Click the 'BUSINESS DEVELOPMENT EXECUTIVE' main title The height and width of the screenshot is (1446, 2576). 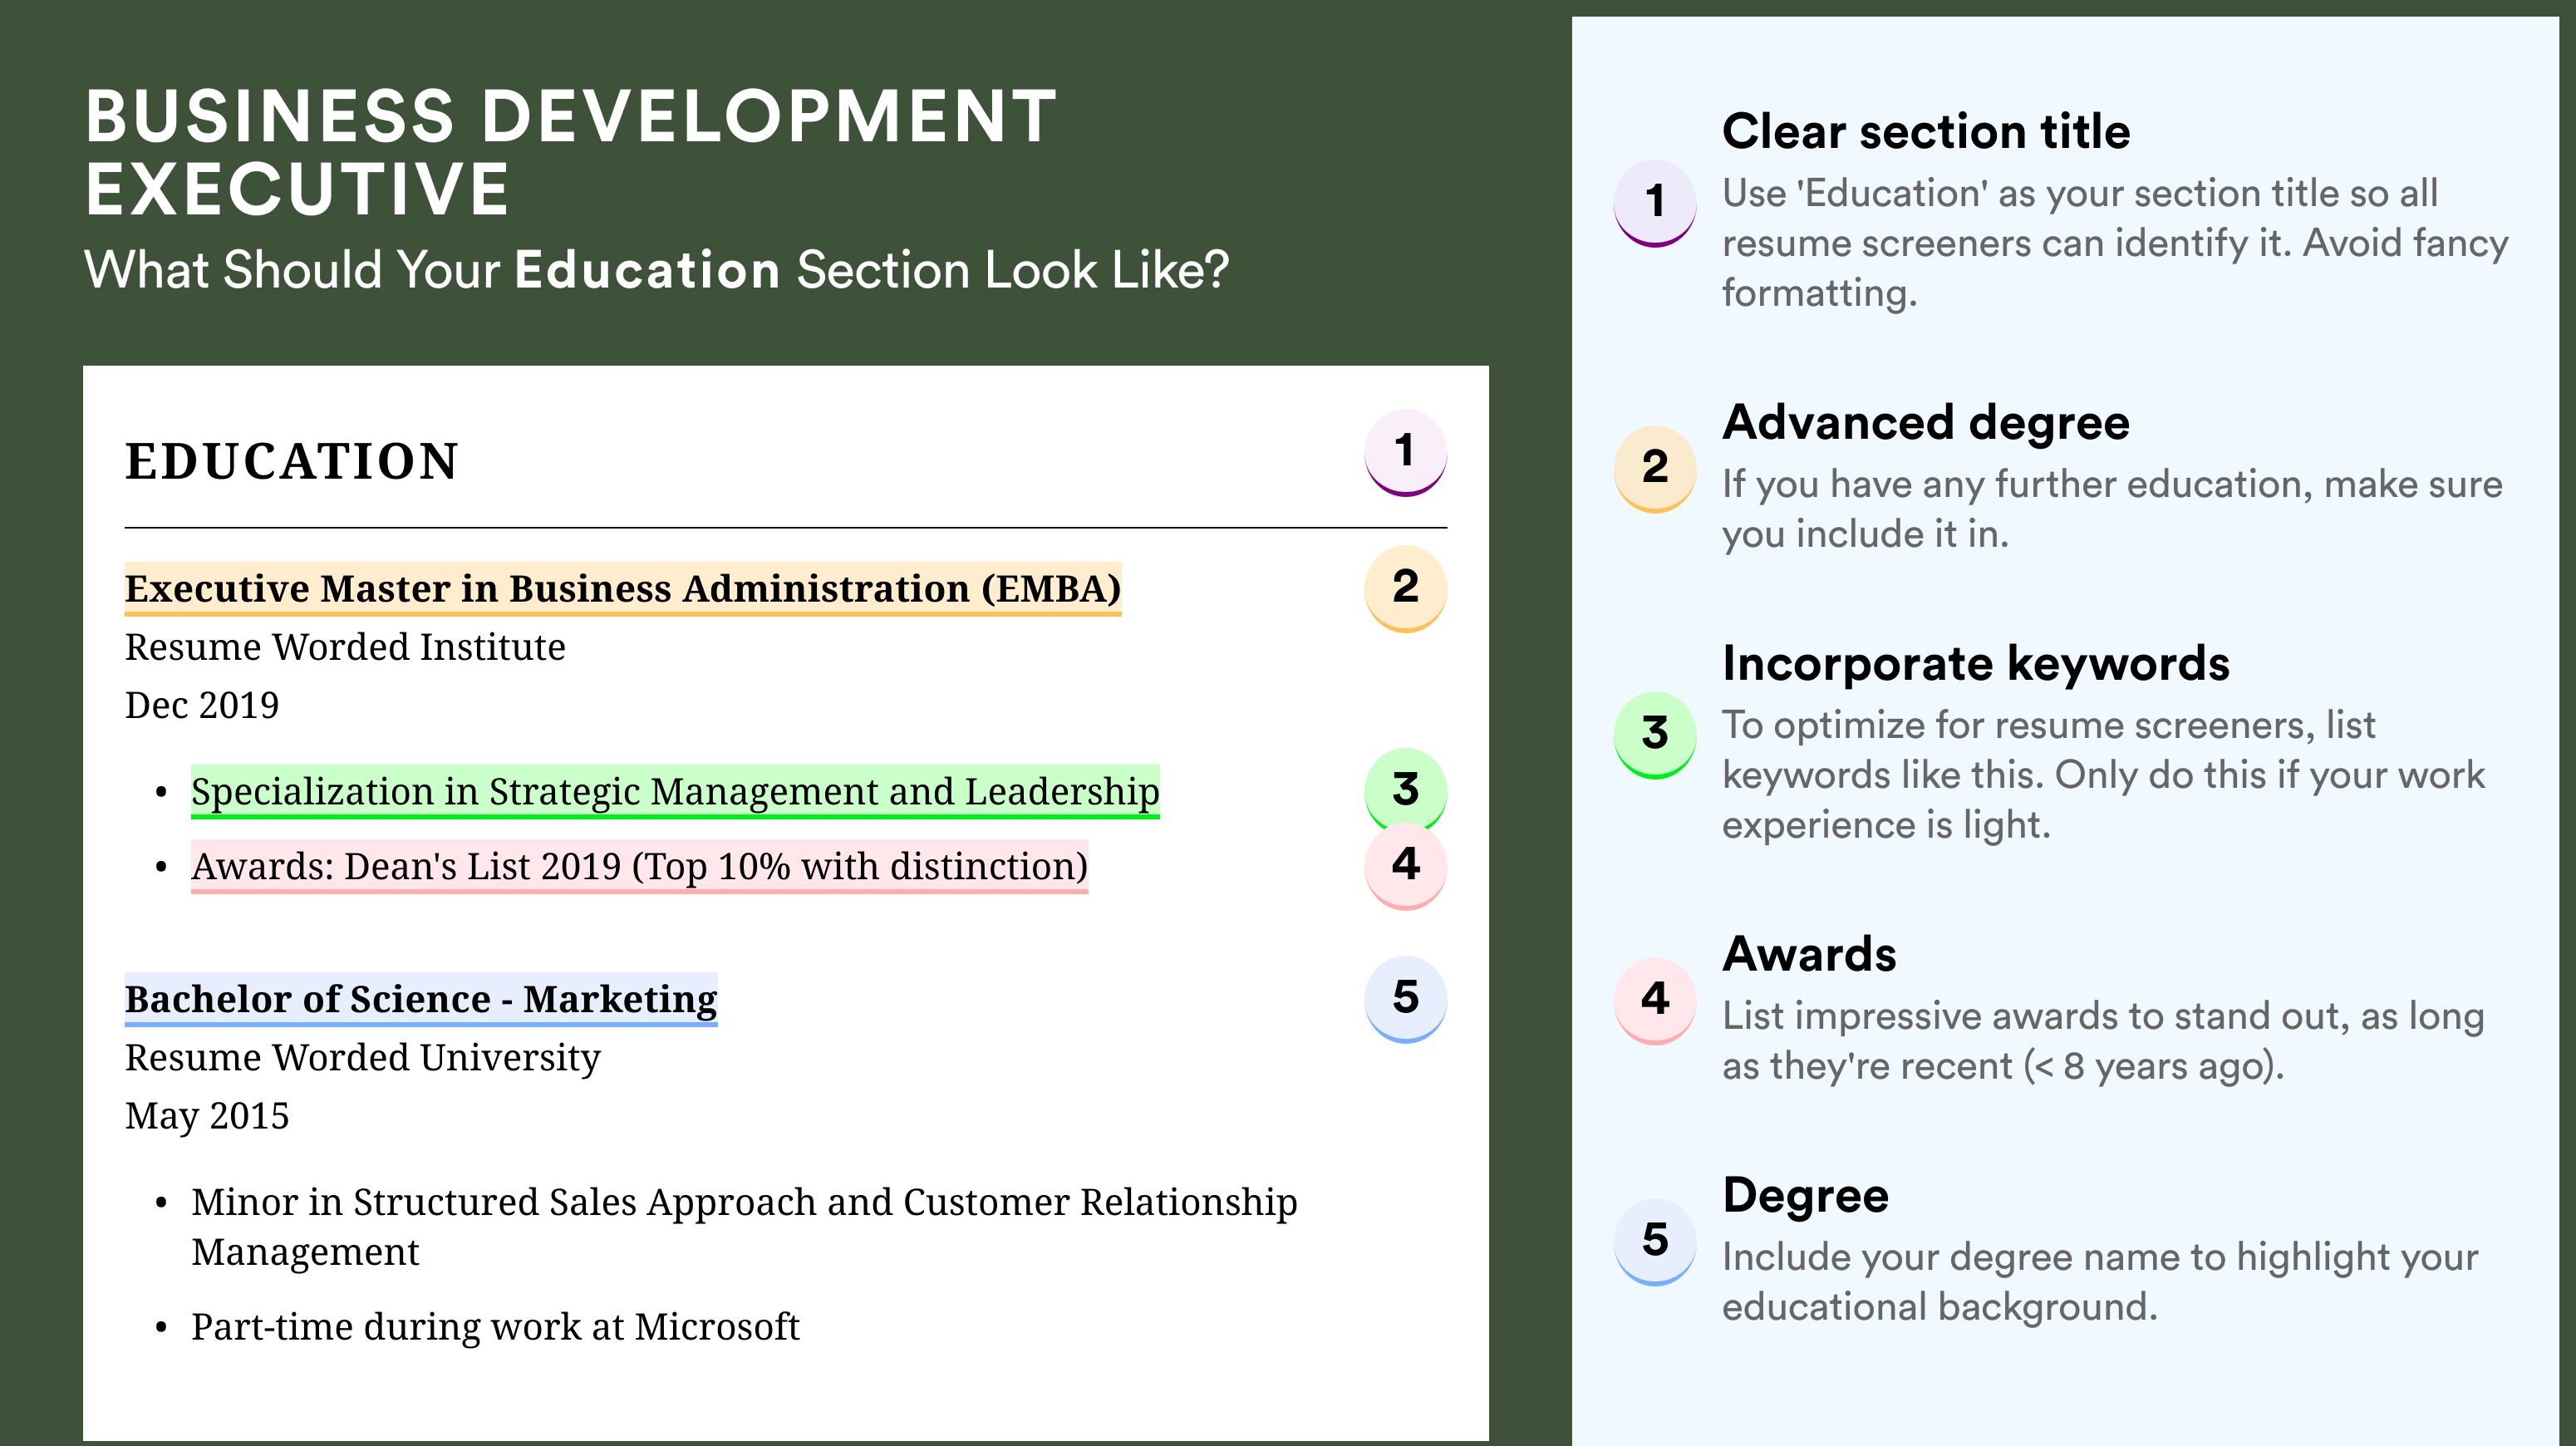tap(571, 152)
